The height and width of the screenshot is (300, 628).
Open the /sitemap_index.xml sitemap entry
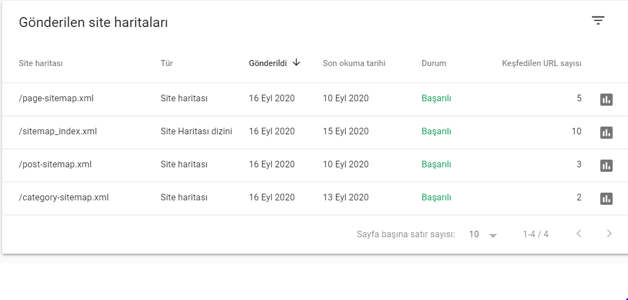(x=58, y=132)
